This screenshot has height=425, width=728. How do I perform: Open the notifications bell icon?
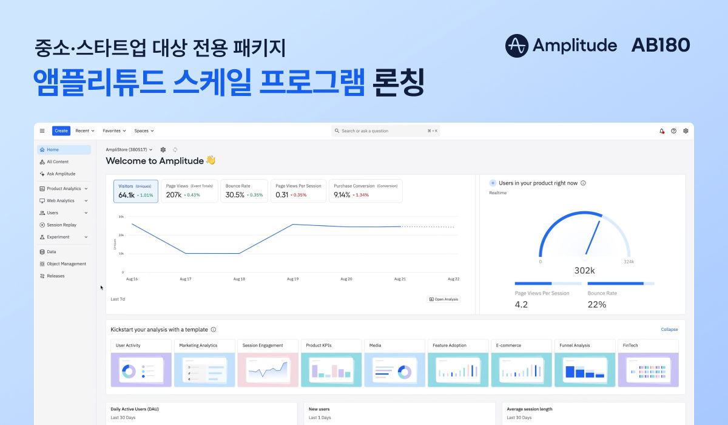(661, 131)
